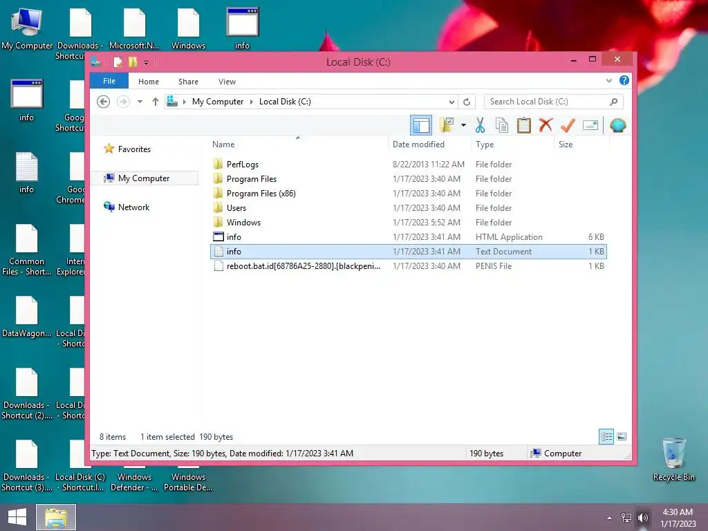Open the recent locations dropdown arrow
708x531 pixels.
point(140,102)
